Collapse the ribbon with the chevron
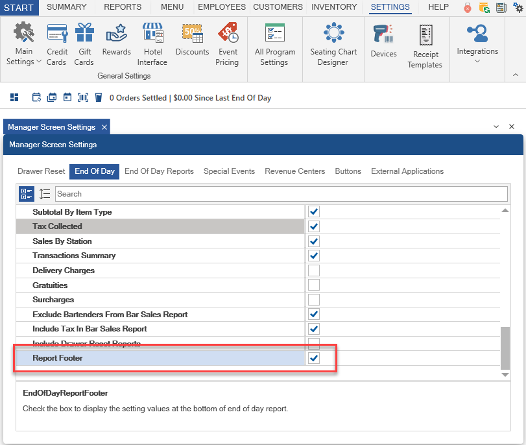Viewport: 526px width, 445px height. (516, 75)
